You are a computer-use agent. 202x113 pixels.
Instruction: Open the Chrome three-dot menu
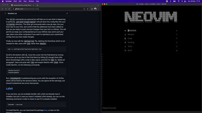pyautogui.click(x=99, y=9)
